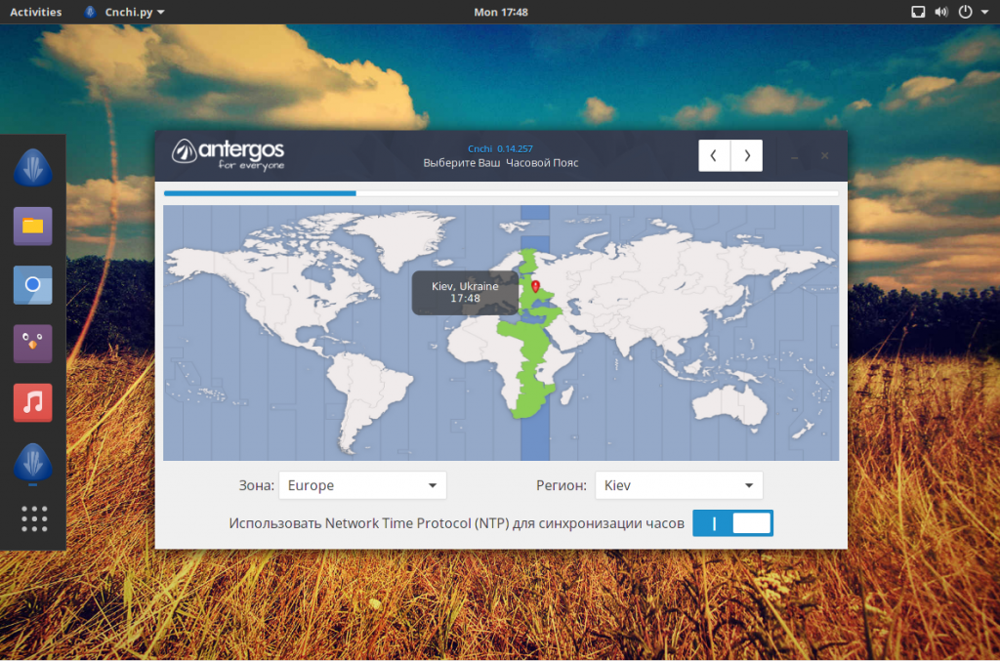Click the installer progress bar
This screenshot has height=661, width=1000.
(501, 193)
